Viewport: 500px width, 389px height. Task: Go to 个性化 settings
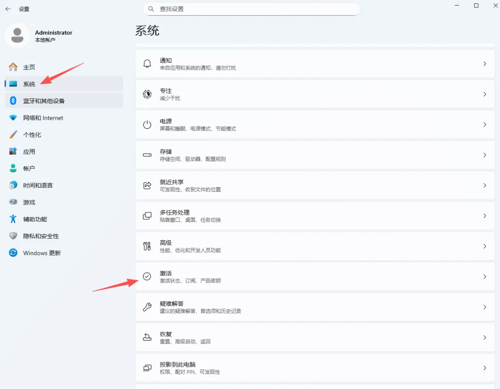tap(64, 134)
